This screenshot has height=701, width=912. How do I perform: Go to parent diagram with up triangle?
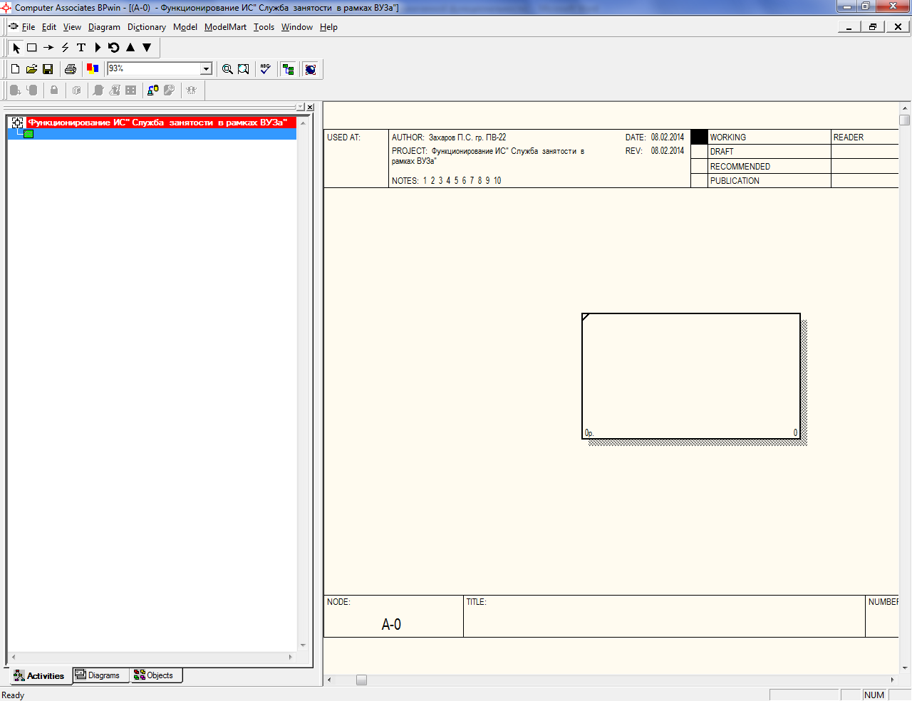[130, 48]
